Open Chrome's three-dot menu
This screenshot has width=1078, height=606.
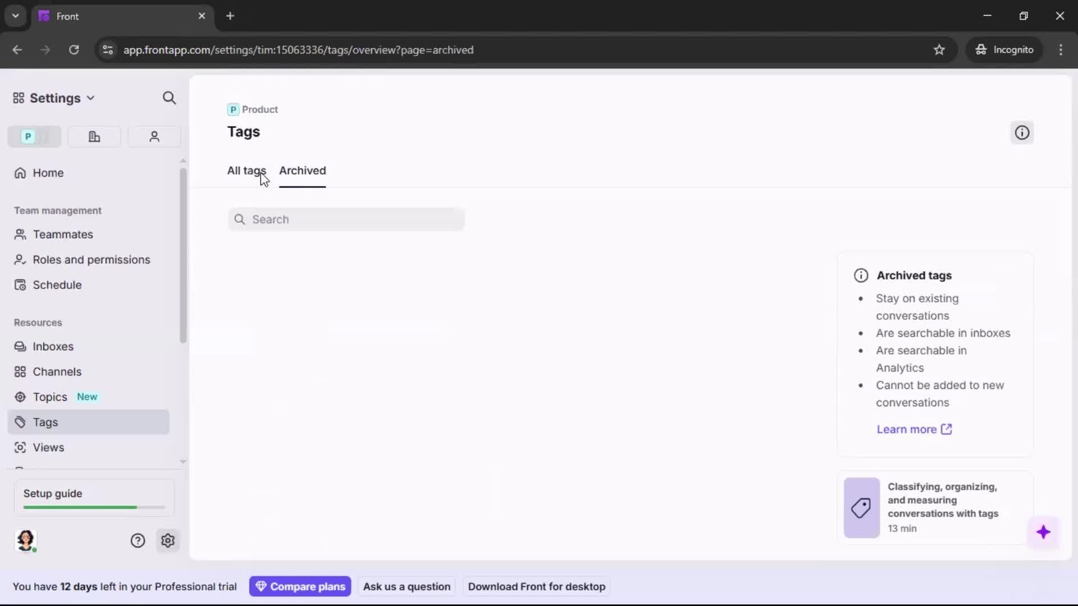pyautogui.click(x=1061, y=49)
